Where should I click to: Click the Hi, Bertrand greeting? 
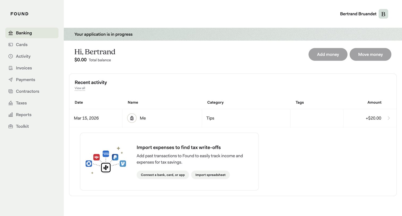coord(95,52)
